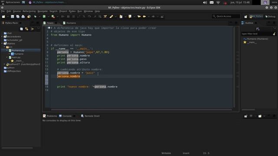Expand the decoradores project tree node
This screenshot has width=278, height=156.
2,36
